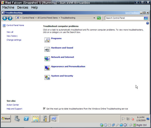151x128 pixels.
Task: Click Appearance and Personalization icon
Action: click(x=47, y=68)
